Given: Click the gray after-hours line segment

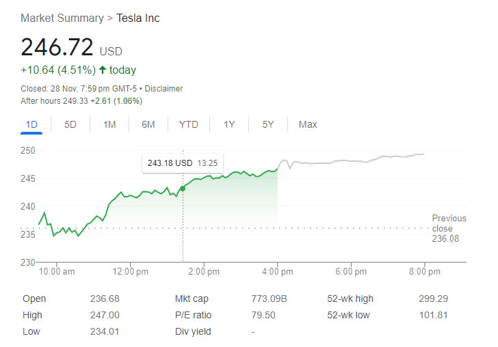Looking at the screenshot, I should (356, 161).
